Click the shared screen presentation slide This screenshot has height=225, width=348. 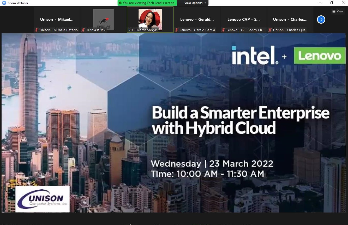173,122
